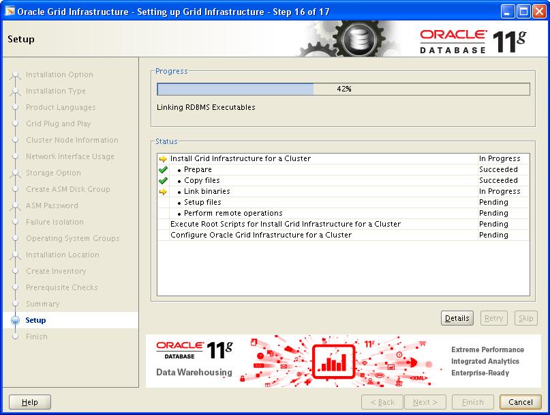Viewport: 550px width, 415px height.
Task: Click the yellow arrow beside Link binaries
Action: point(163,192)
